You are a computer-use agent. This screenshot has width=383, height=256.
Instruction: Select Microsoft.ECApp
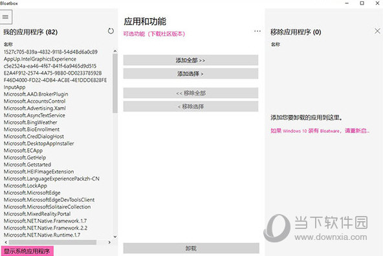click(x=23, y=151)
